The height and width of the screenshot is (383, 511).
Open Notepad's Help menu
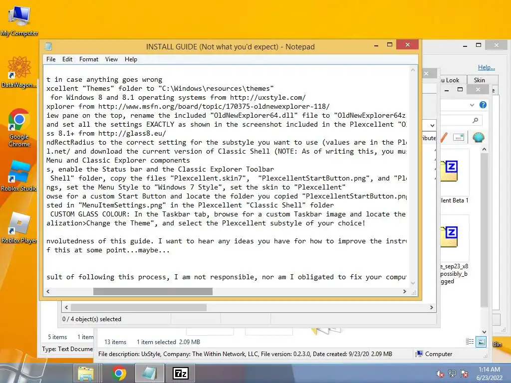(131, 59)
